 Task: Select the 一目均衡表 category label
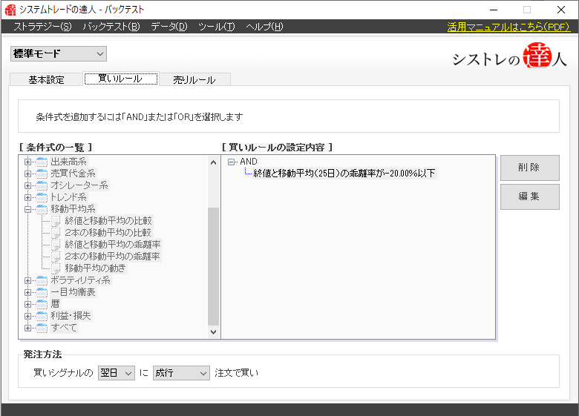point(73,292)
